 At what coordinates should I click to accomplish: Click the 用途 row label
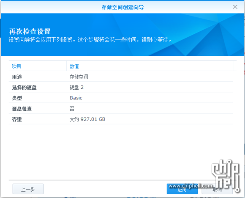point(17,77)
